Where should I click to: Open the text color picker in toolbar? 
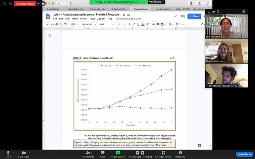[143, 24]
